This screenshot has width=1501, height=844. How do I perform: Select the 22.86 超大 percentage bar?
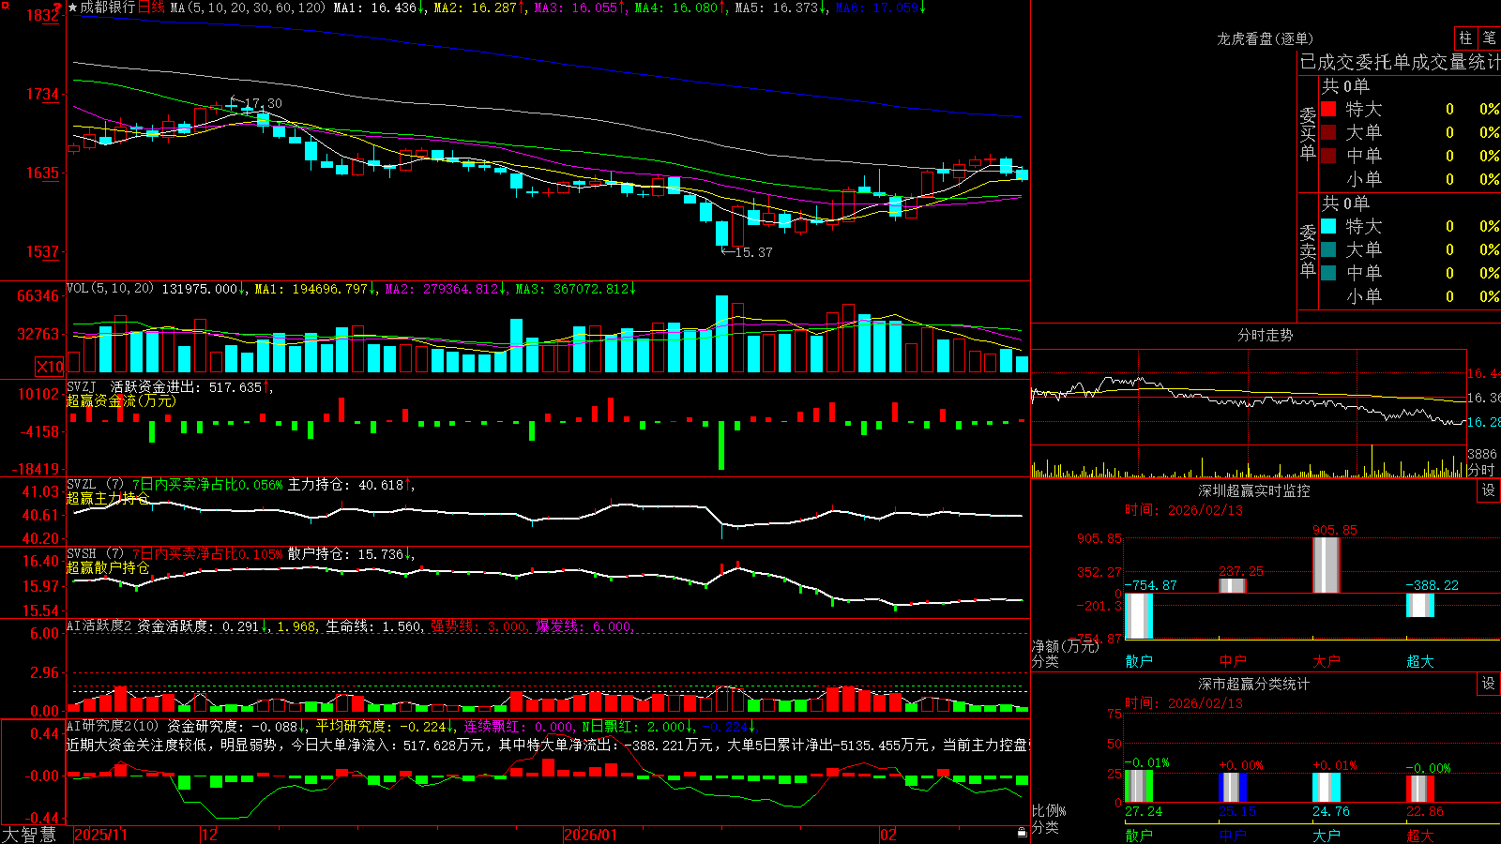click(1420, 789)
